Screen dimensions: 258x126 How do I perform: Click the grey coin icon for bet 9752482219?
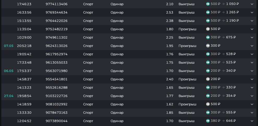(208, 29)
